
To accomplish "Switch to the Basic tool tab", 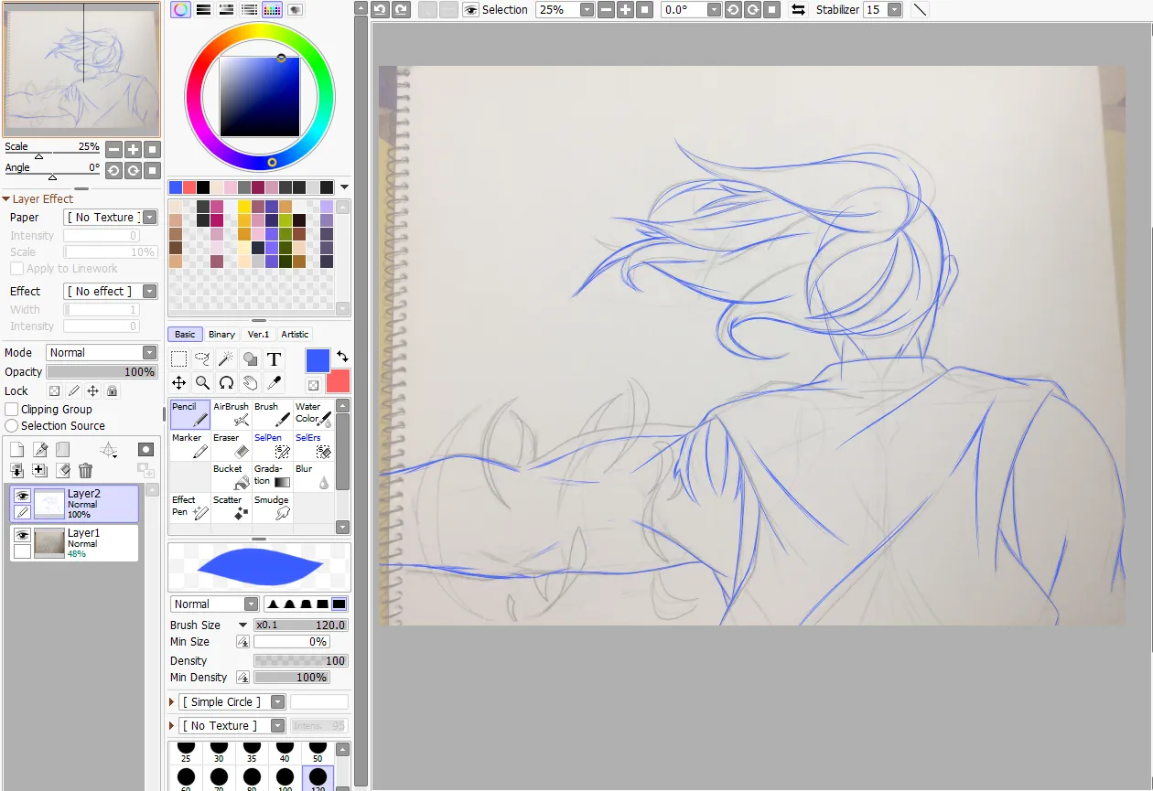I will point(185,335).
